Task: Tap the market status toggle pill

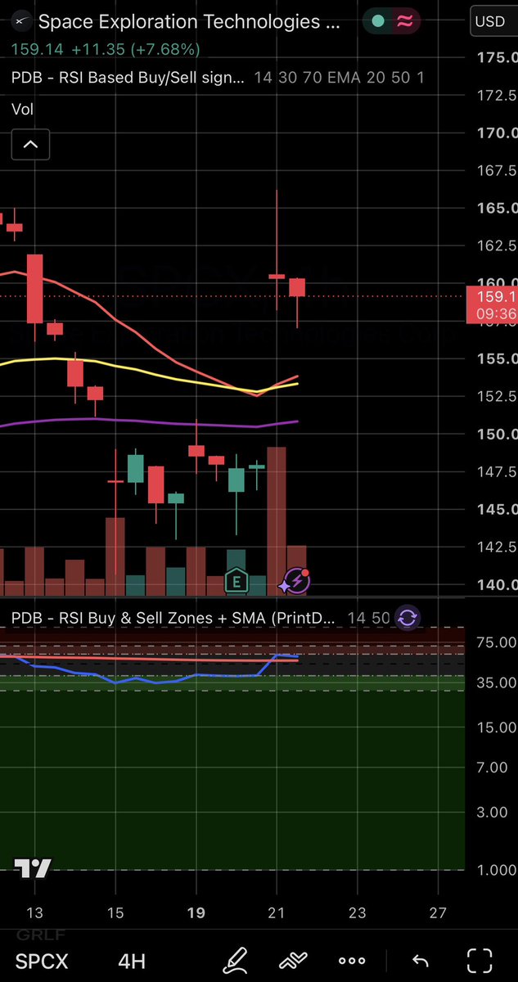Action: (391, 21)
